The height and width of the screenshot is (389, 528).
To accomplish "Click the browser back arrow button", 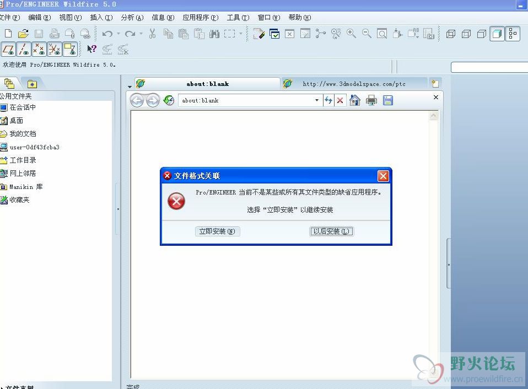I will (x=137, y=100).
